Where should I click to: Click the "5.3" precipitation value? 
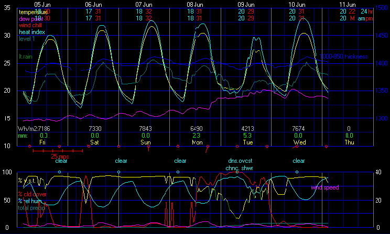[x=247, y=136]
